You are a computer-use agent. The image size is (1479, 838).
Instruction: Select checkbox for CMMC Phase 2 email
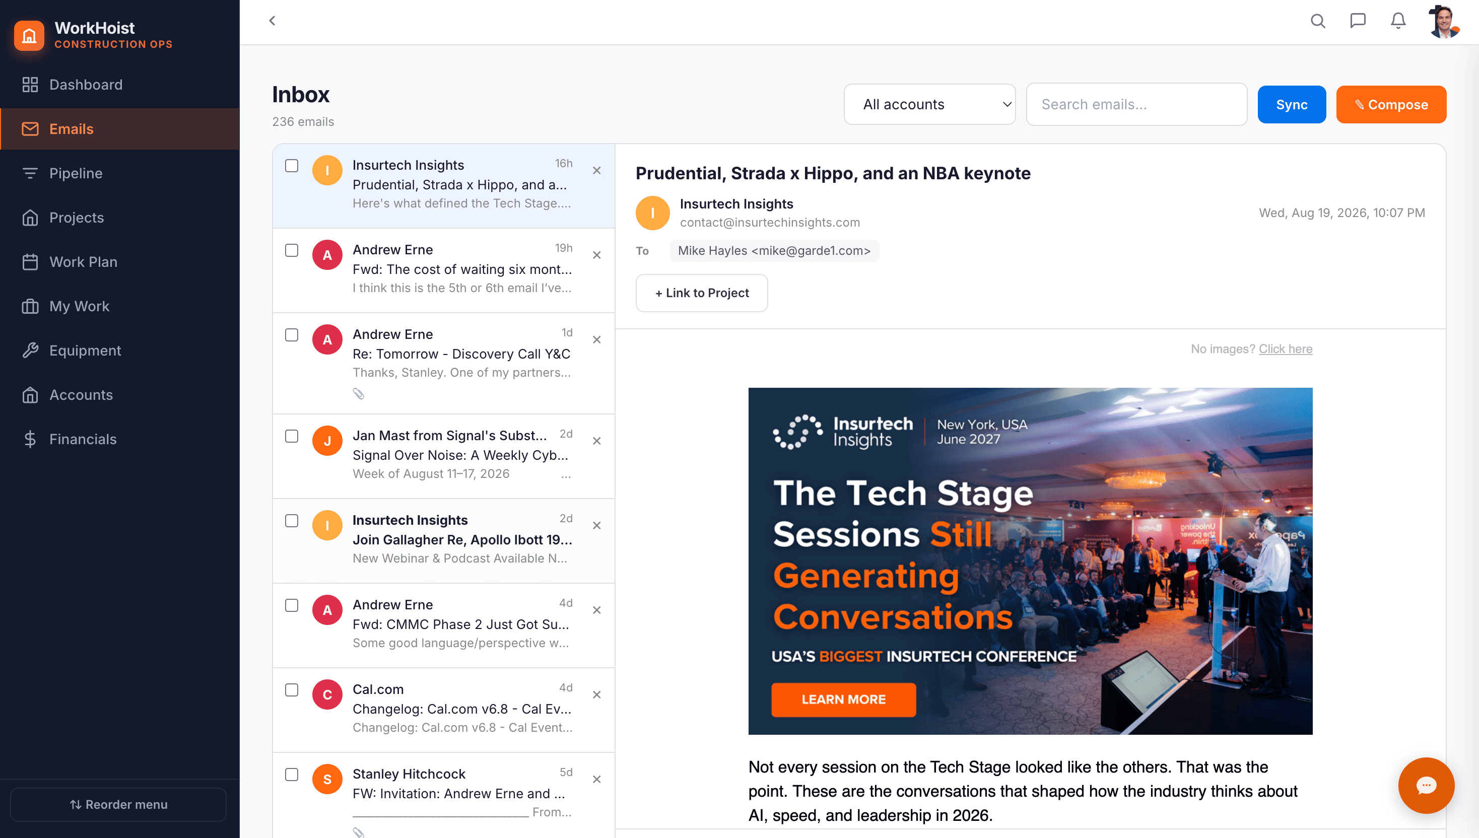tap(292, 605)
